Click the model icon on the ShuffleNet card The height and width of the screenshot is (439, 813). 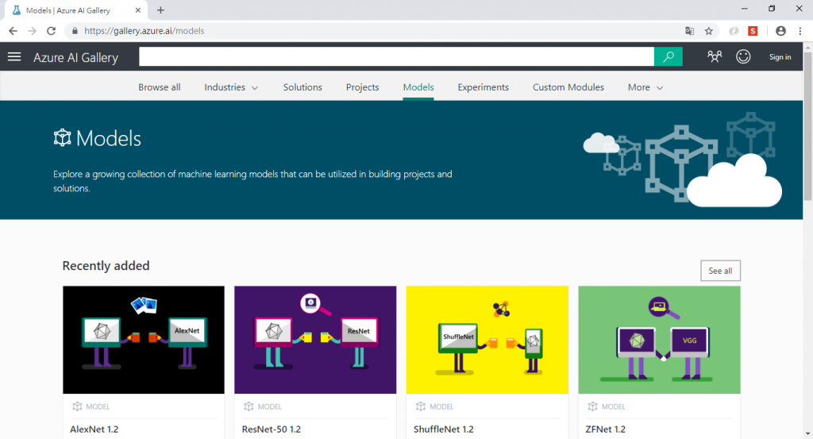point(421,406)
